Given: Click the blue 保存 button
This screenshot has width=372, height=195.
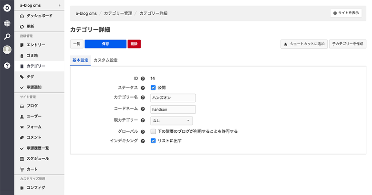Looking at the screenshot, I should (105, 44).
